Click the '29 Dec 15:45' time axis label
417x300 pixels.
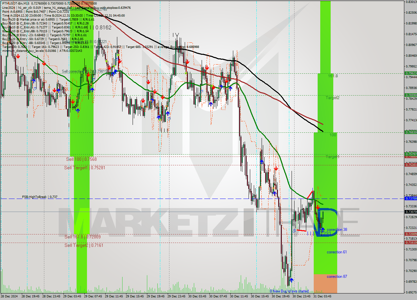pyautogui.click(x=135, y=297)
